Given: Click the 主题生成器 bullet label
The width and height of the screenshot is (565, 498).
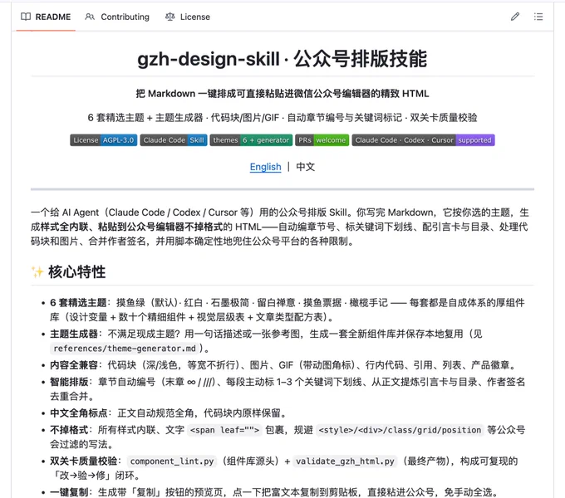Looking at the screenshot, I should pyautogui.click(x=74, y=334).
